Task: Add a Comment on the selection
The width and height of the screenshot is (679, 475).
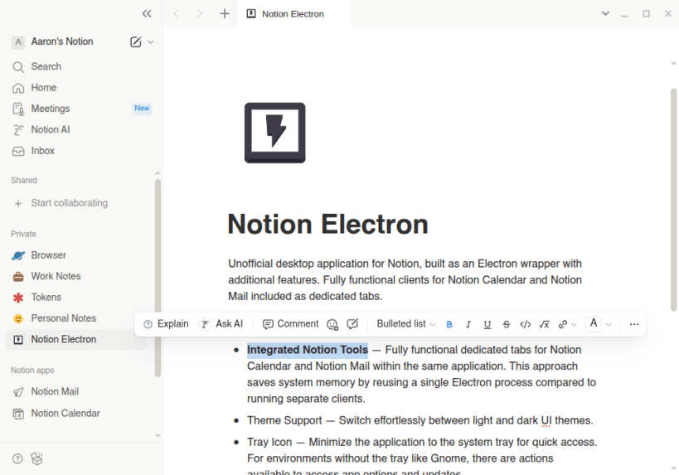Action: click(x=290, y=324)
